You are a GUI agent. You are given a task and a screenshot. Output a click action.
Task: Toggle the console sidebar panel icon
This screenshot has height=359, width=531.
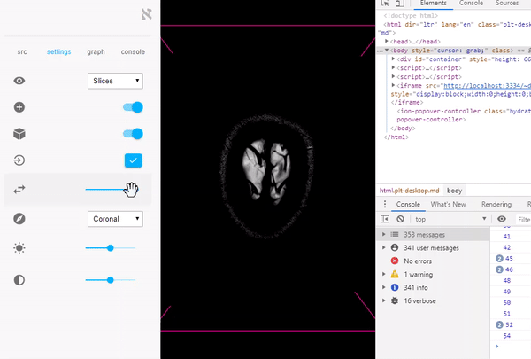point(385,219)
